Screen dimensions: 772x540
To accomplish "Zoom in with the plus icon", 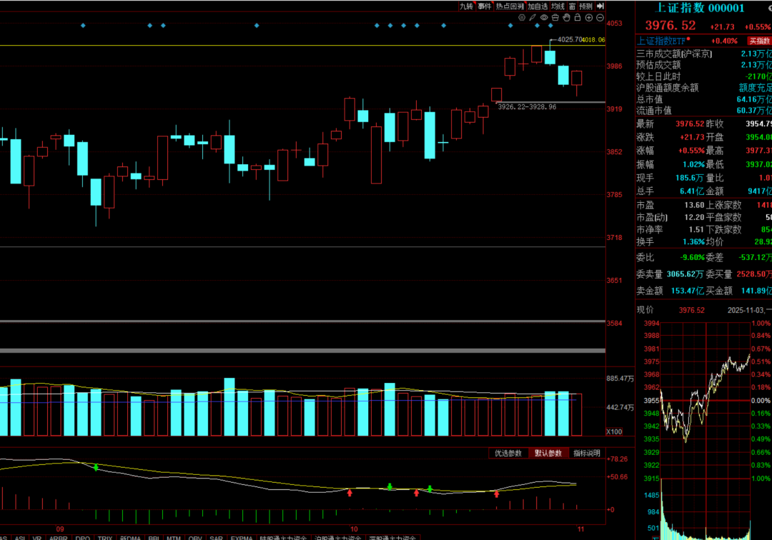I will tap(588, 17).
